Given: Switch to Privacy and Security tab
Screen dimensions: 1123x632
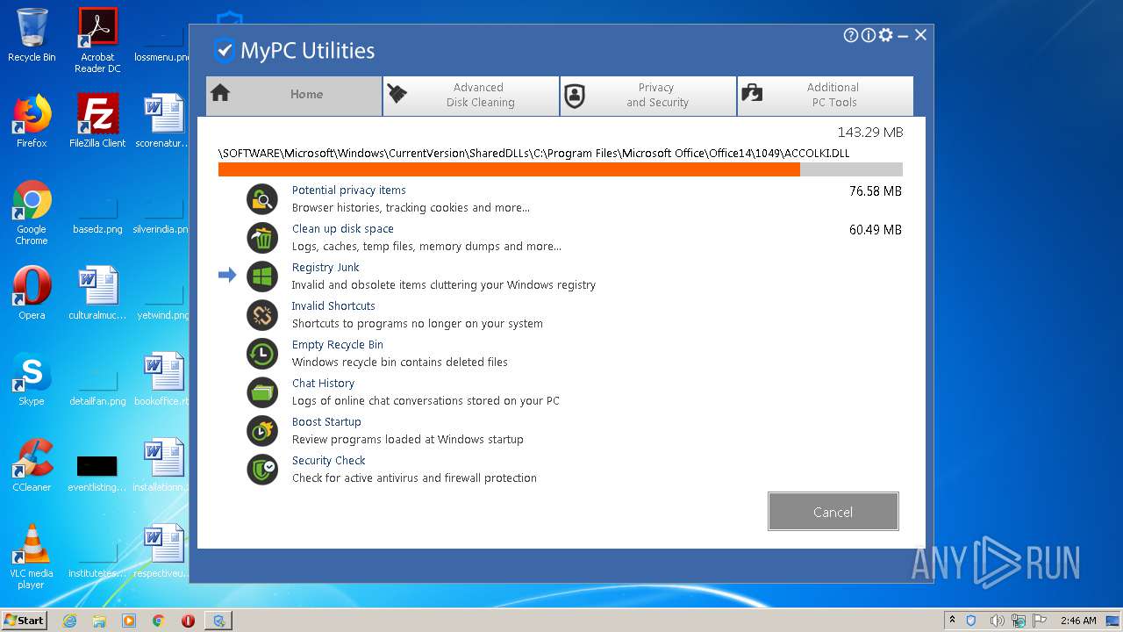Looking at the screenshot, I should [648, 95].
